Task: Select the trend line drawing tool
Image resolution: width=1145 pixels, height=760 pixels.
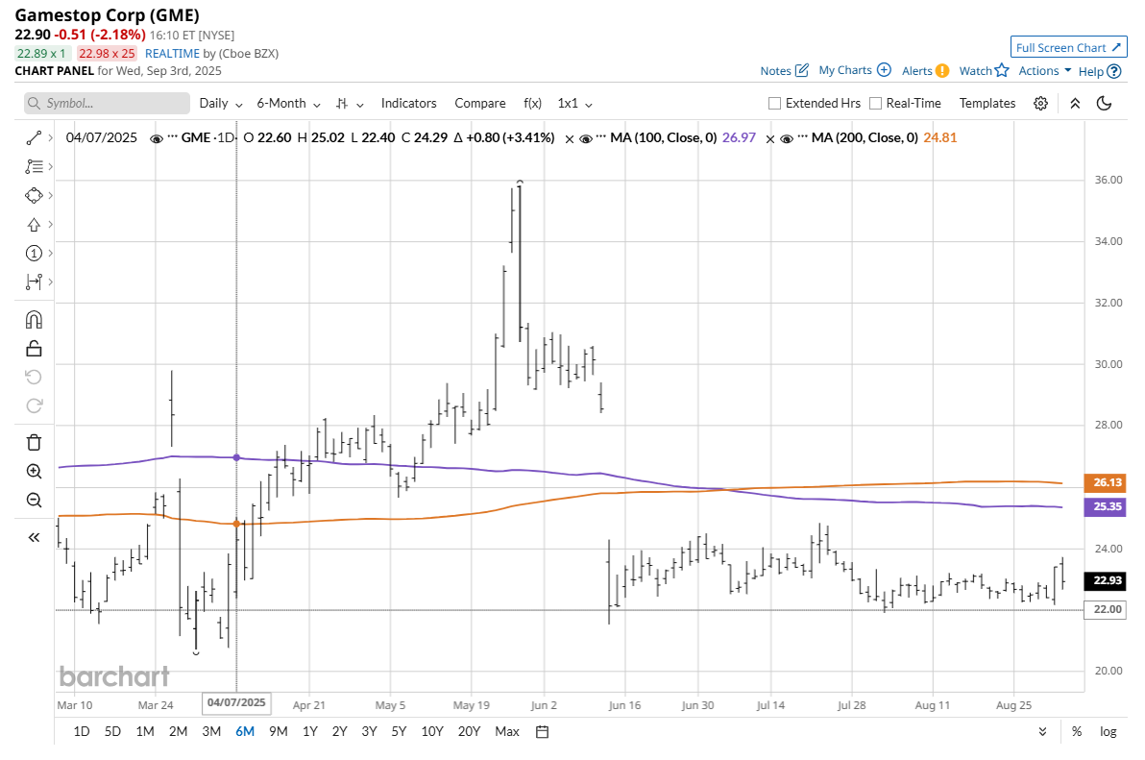Action: point(34,137)
